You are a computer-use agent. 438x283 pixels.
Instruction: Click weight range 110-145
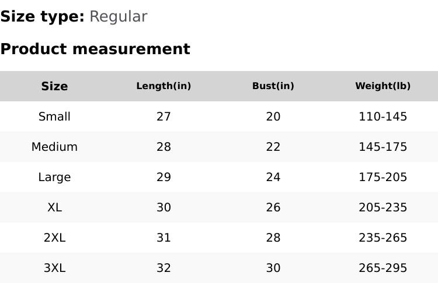383,116
